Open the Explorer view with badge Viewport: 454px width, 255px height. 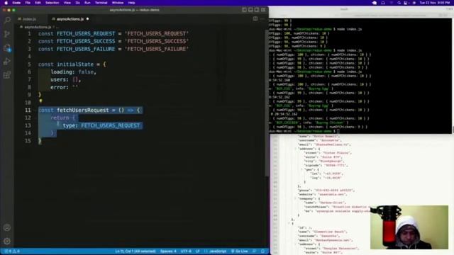pos(7,47)
